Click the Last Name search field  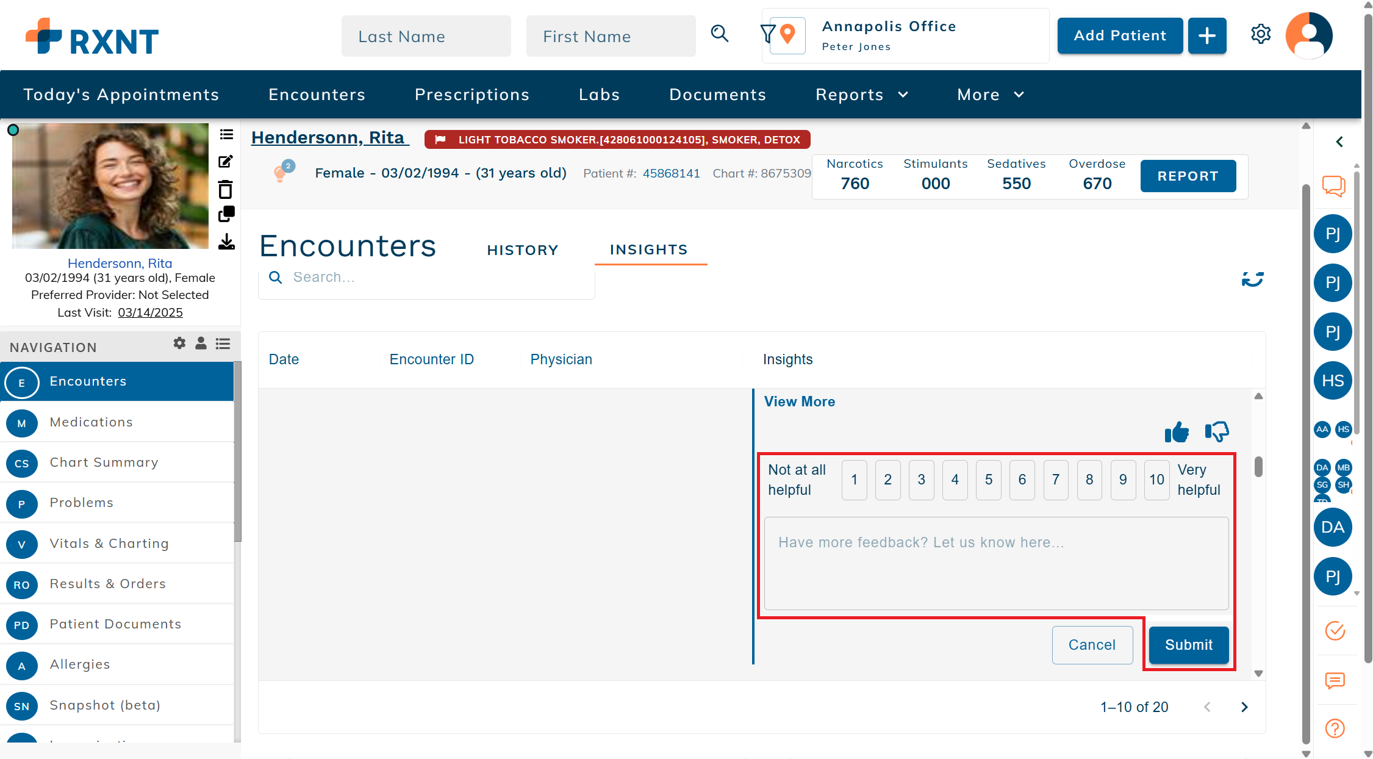pyautogui.click(x=426, y=36)
